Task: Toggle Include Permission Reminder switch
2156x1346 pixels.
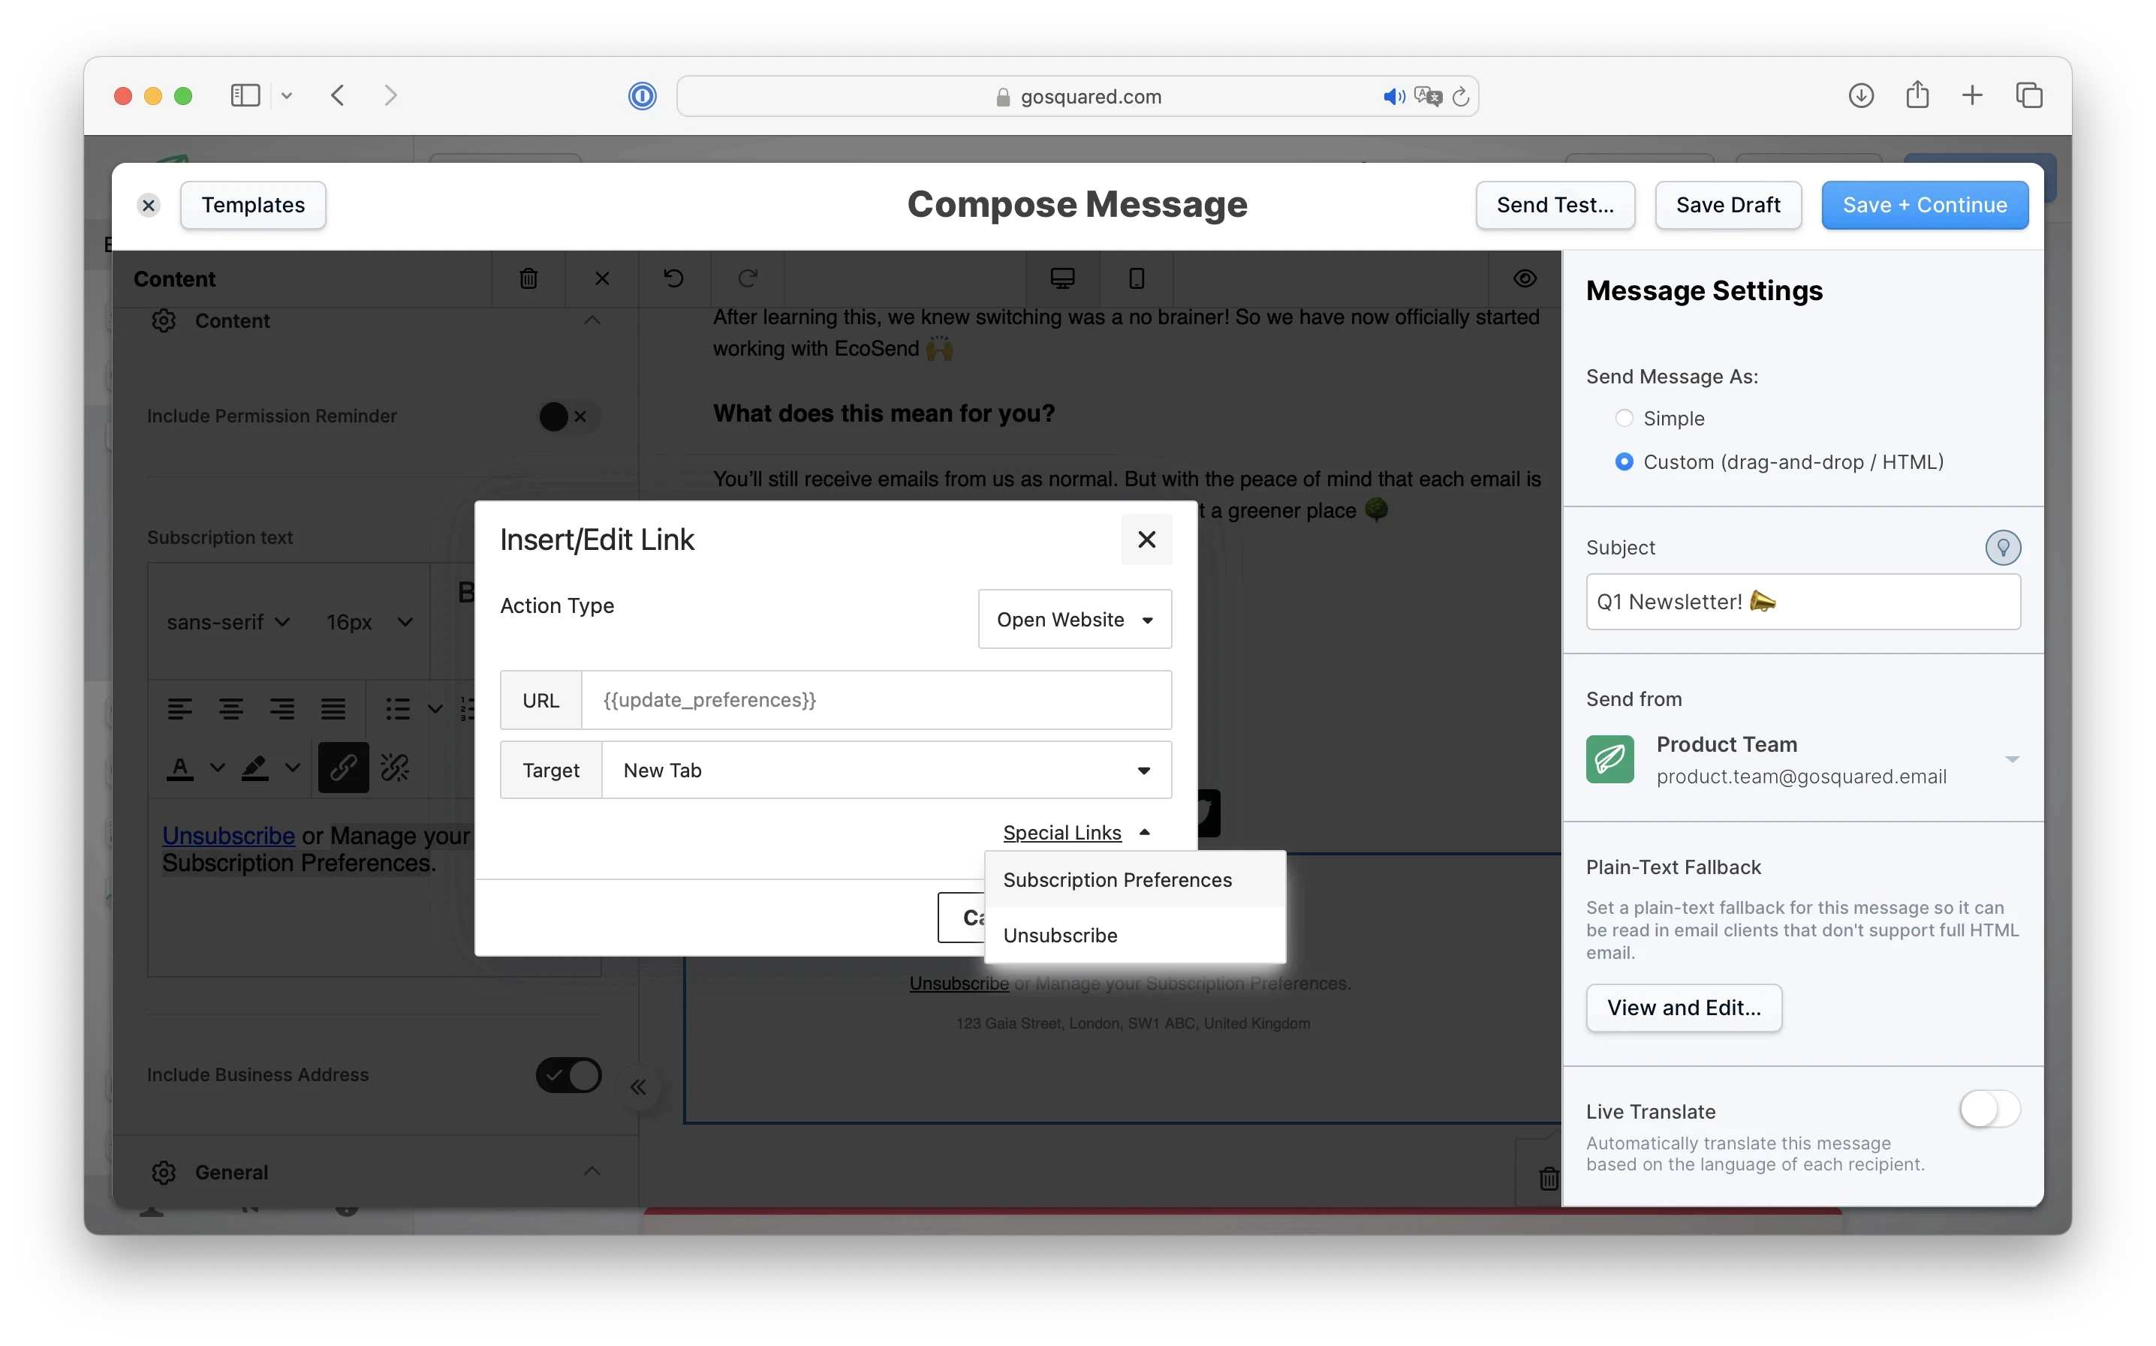Action: [x=568, y=416]
